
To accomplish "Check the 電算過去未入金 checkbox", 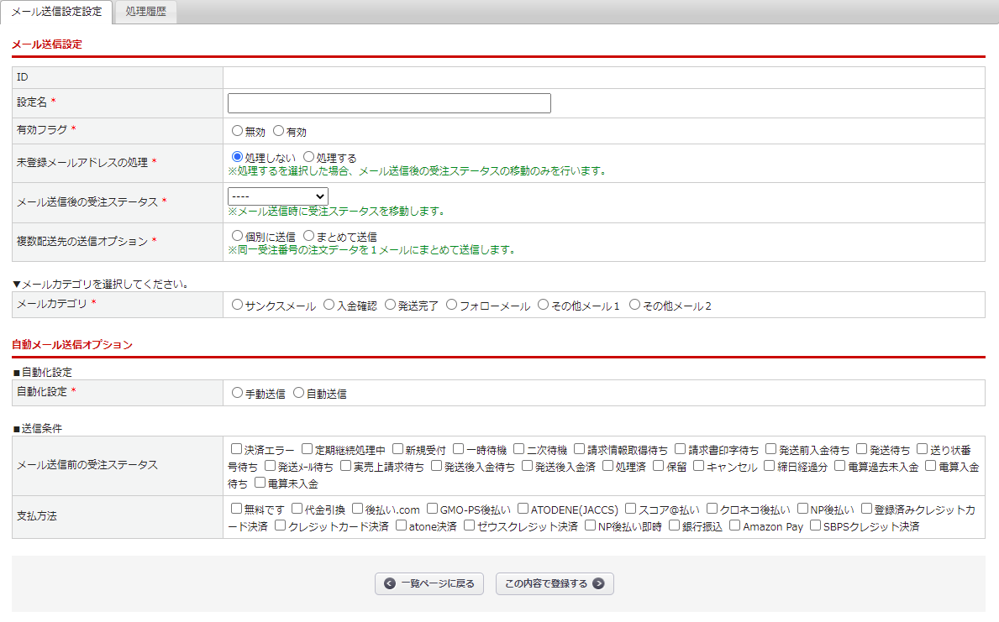I will [x=840, y=465].
